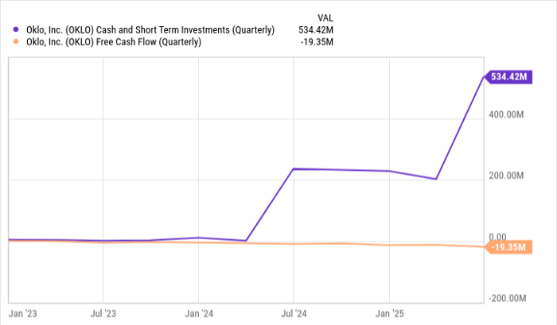Screen dimensions: 557x325
Task: Select the Jul '24 x-axis label
Action: 294,313
